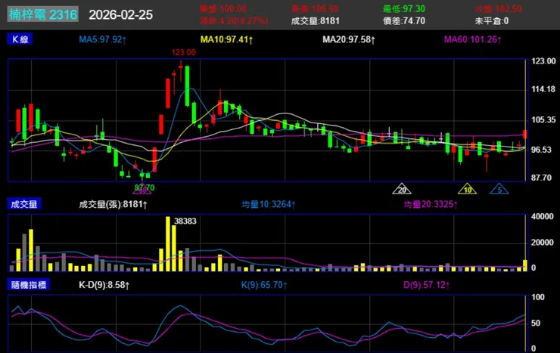
Task: Click the date 2026-02-25
Action: (x=121, y=15)
